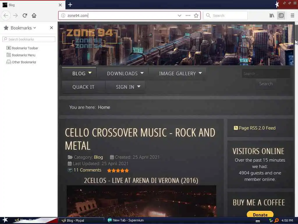This screenshot has width=298, height=224.
Task: Go forward with the forward arrow
Action: point(15,15)
